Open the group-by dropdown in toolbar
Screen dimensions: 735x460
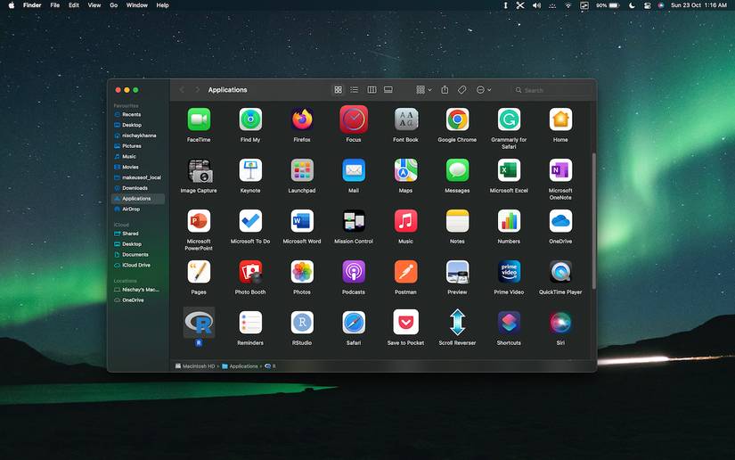coord(424,89)
